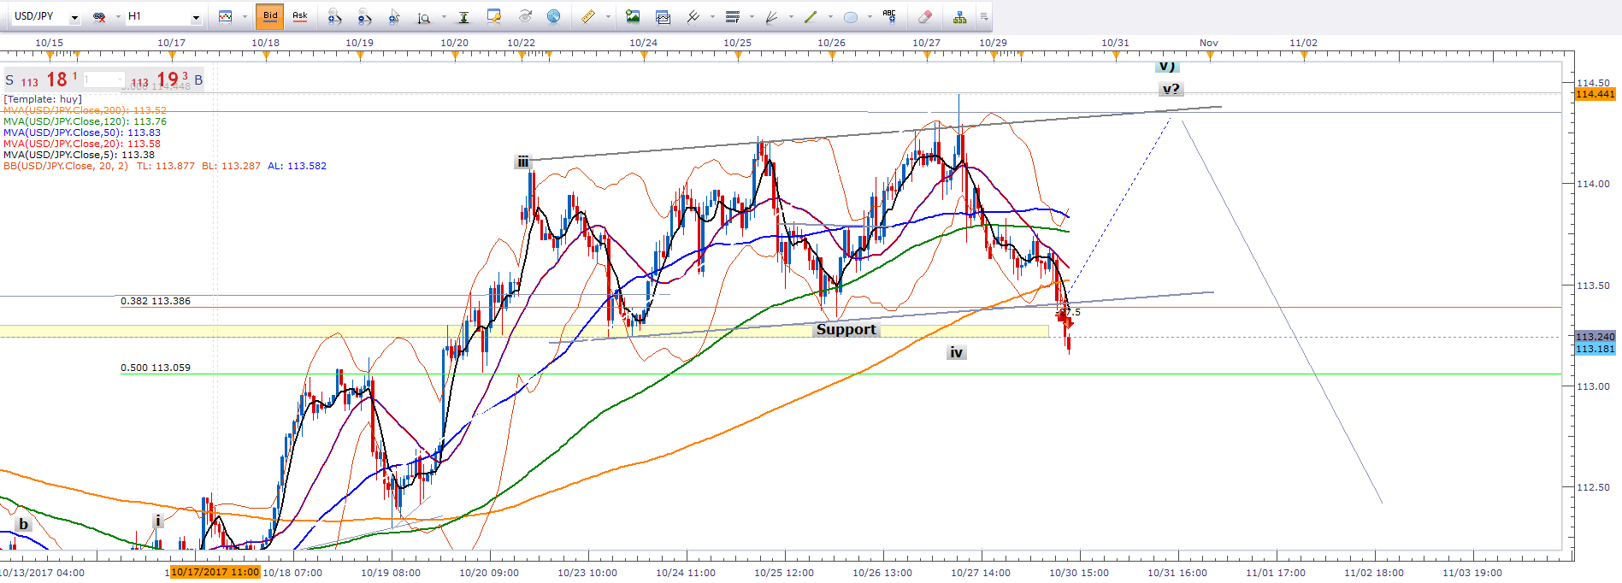The image size is (1622, 583).
Task: Toggle Ask price display
Action: 300,16
